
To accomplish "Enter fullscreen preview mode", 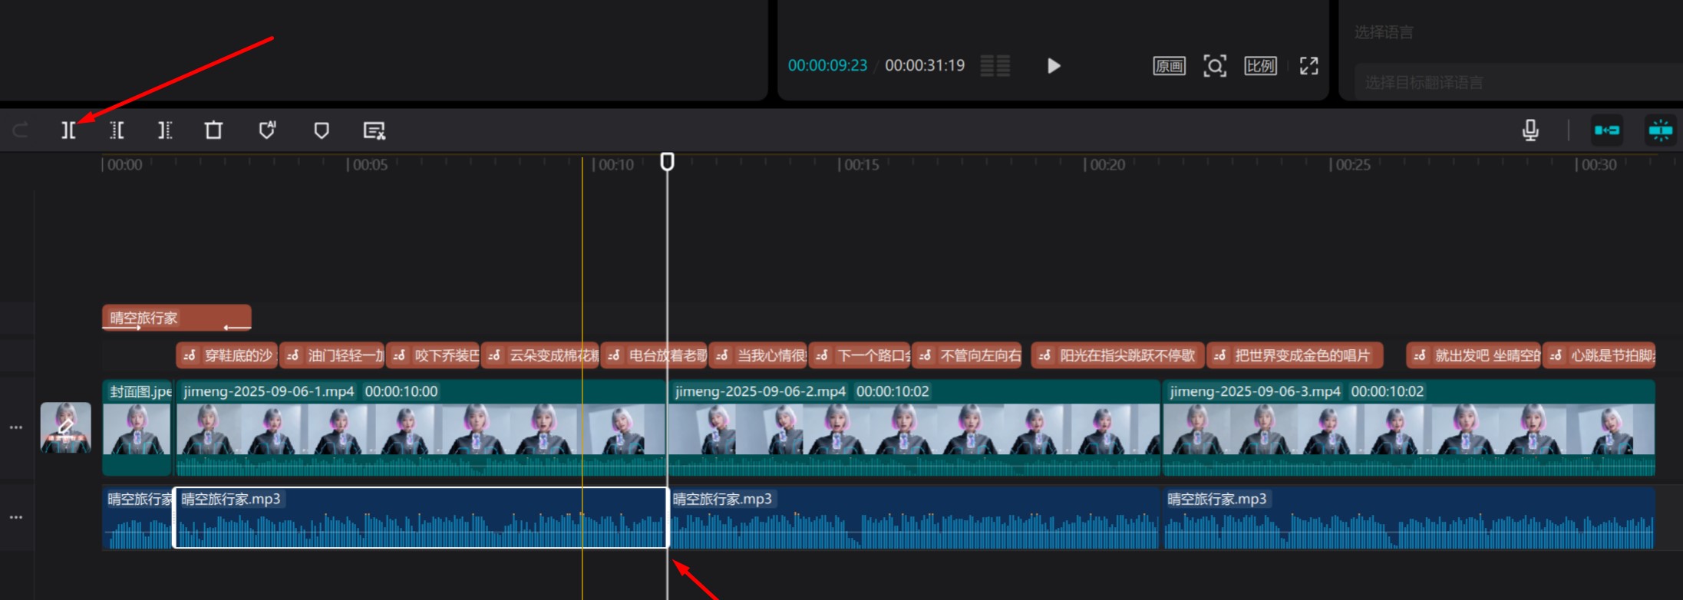I will tap(1308, 66).
